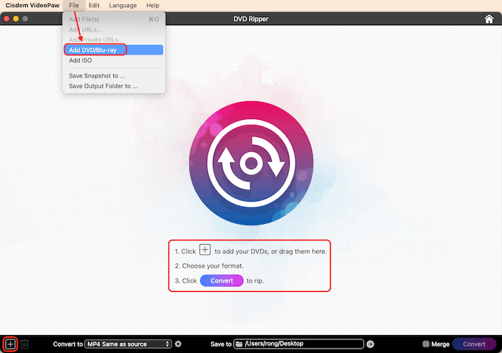Viewport: 502px width, 353px height.
Task: Click the plus icon in step 1 instructions
Action: coord(205,250)
